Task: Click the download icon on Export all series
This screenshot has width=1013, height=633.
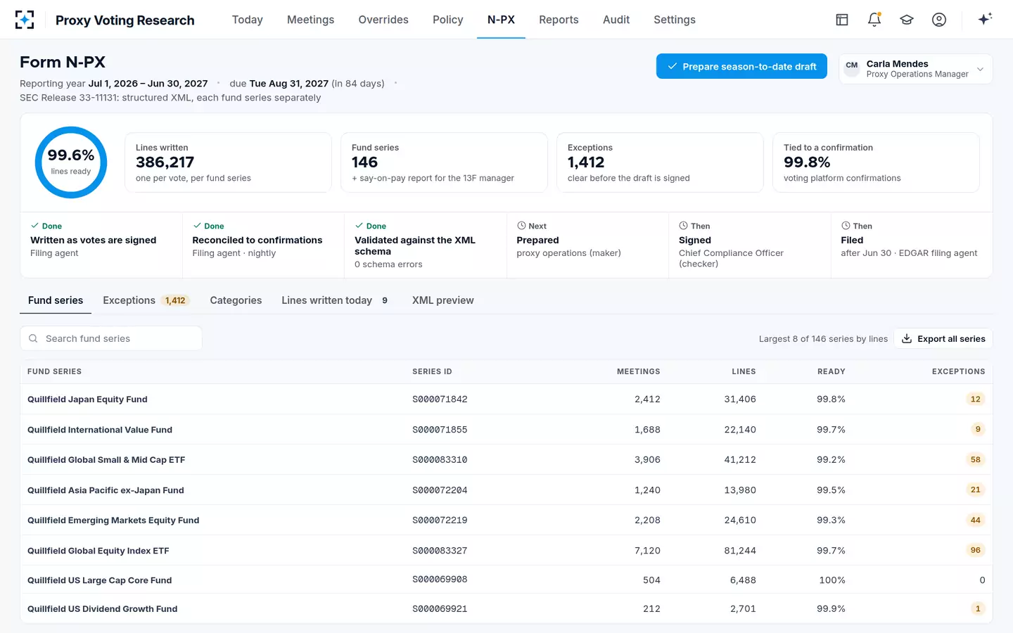Action: pos(907,338)
